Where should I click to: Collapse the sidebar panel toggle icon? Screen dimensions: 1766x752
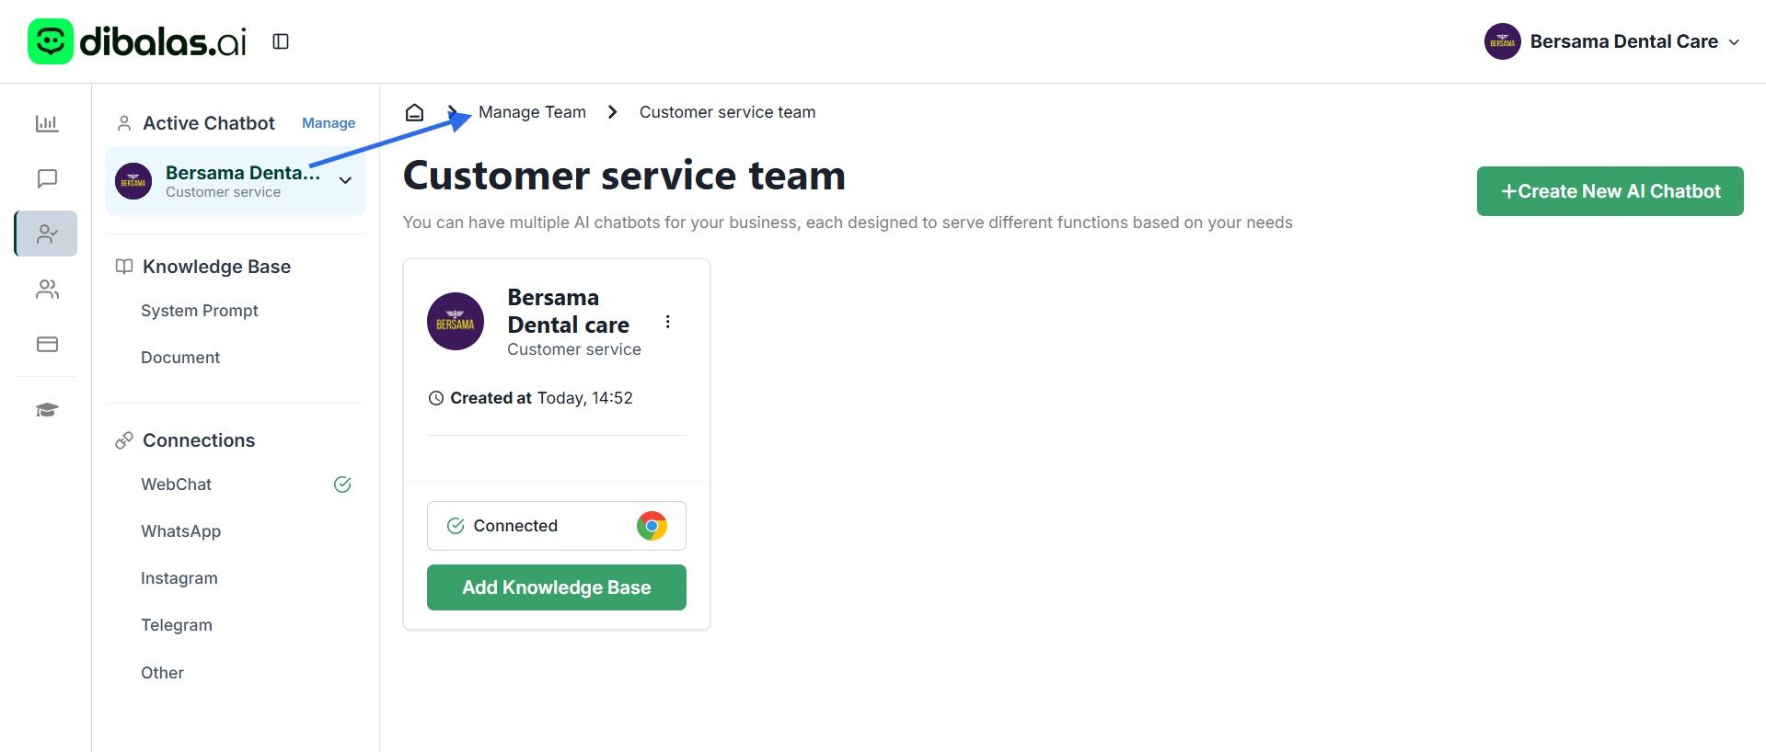281,41
